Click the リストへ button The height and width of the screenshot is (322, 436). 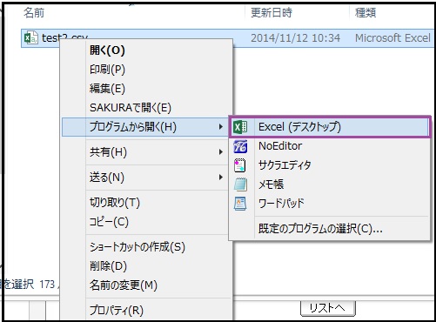tap(327, 308)
